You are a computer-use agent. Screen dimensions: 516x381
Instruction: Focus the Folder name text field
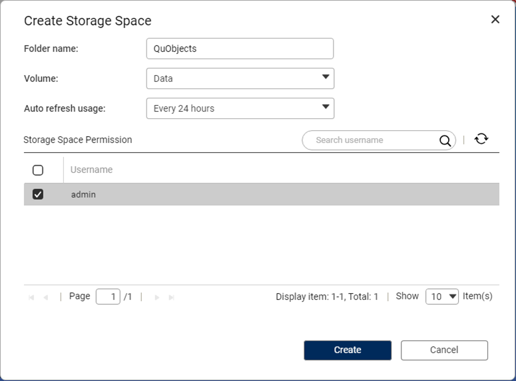[x=240, y=49]
